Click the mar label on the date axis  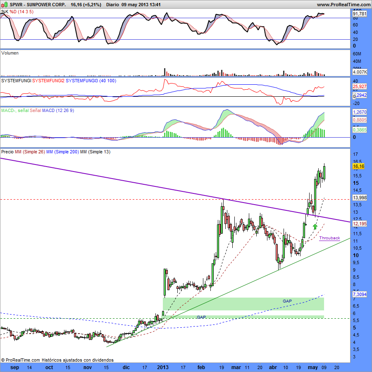point(236,367)
